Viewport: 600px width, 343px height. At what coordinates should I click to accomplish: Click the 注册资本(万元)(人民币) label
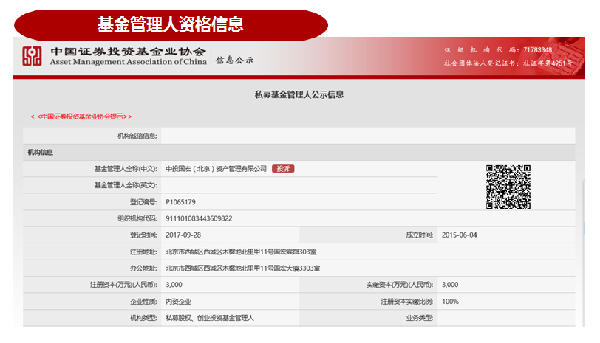123,285
